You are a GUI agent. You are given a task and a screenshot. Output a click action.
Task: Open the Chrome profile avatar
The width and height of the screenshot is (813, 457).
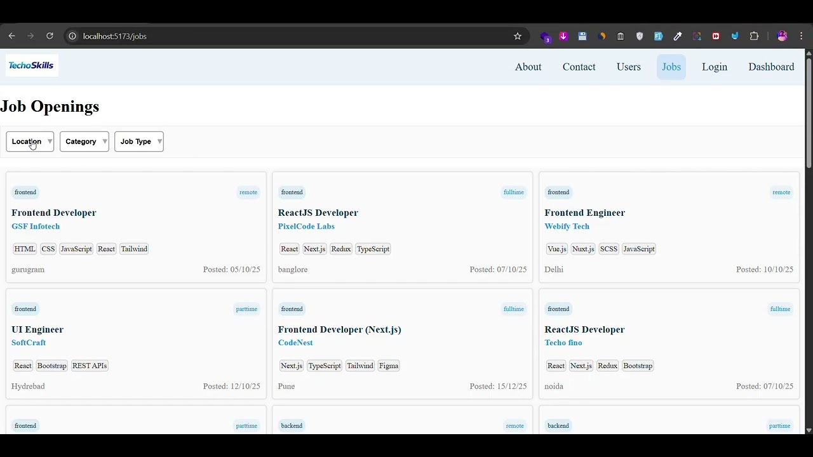click(x=783, y=36)
